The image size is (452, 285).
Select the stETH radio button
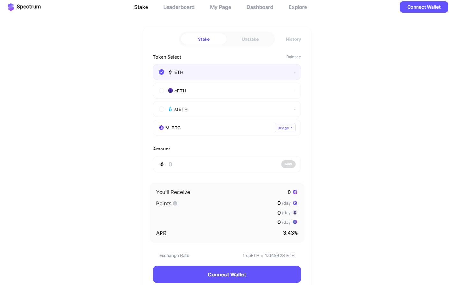click(162, 109)
